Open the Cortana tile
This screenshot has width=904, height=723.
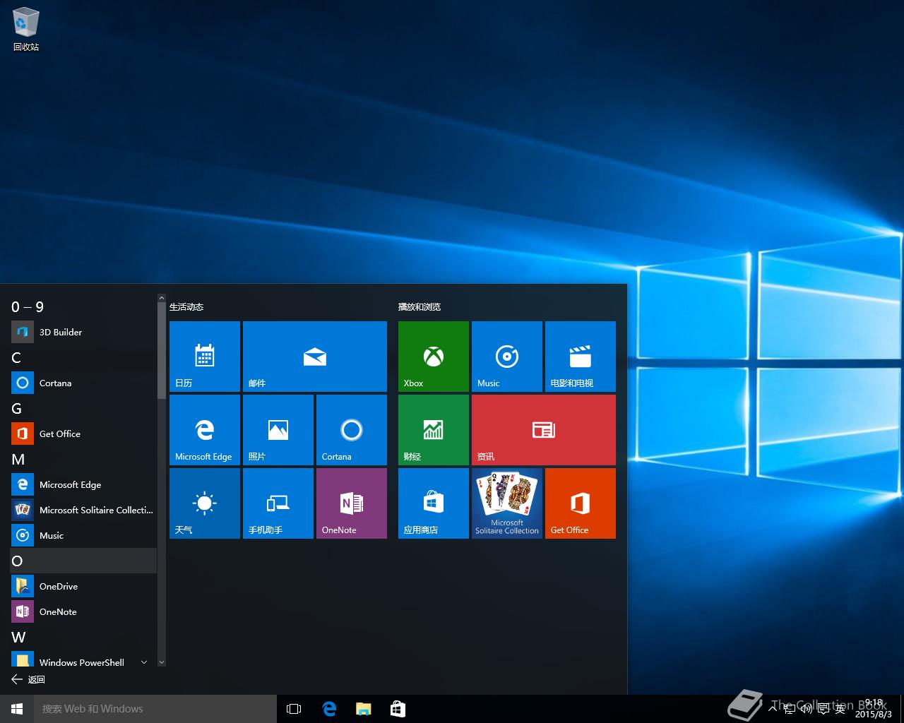pos(352,430)
